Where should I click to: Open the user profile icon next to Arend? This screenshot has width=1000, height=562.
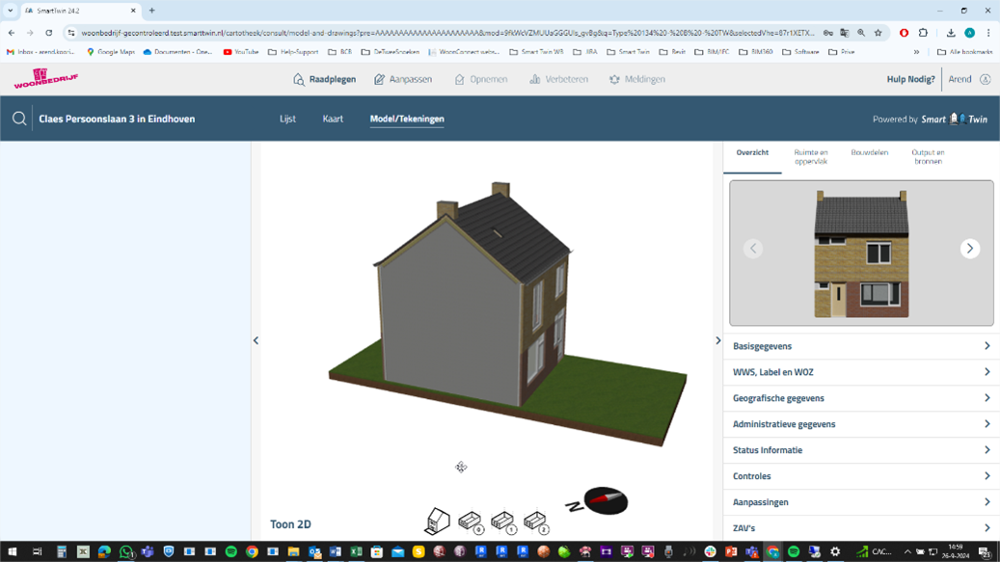pos(985,79)
